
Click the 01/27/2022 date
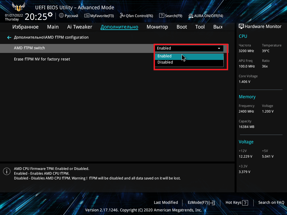tap(14, 15)
